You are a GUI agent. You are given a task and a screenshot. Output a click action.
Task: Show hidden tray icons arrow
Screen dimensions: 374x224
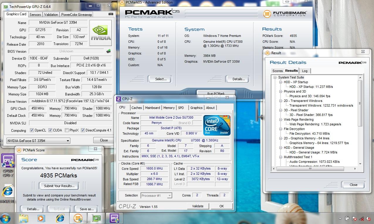pos(340,218)
